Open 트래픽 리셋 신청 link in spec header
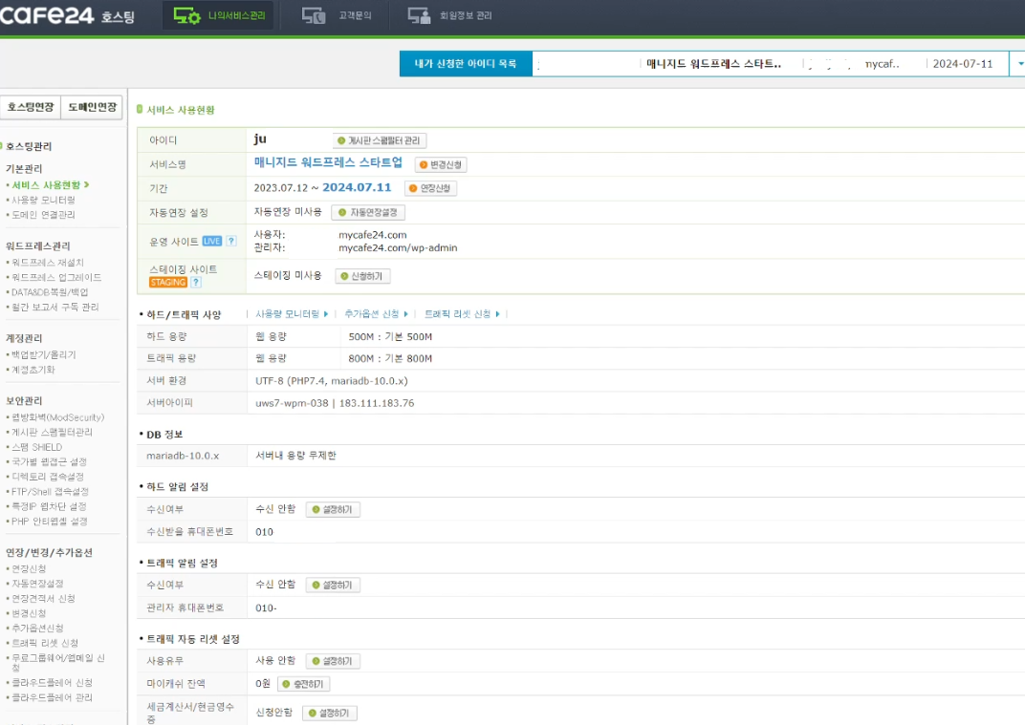Screen dimensions: 1025x725 coord(462,314)
